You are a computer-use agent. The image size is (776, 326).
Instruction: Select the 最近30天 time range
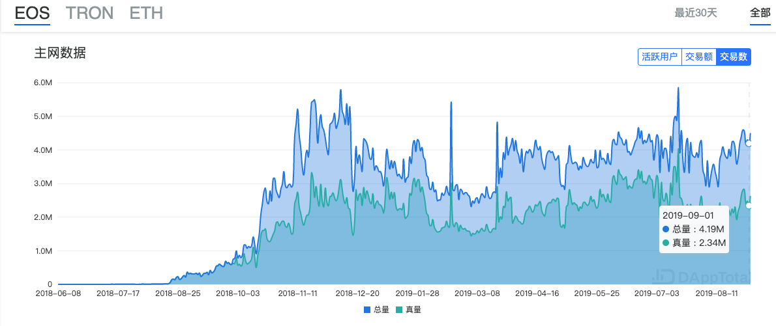click(696, 13)
